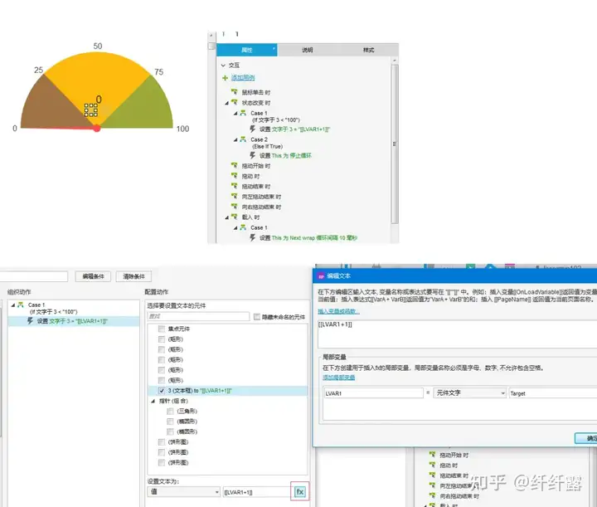
Task: Collapse Case 1 triangle in 组织动作 list
Action: tap(13, 305)
